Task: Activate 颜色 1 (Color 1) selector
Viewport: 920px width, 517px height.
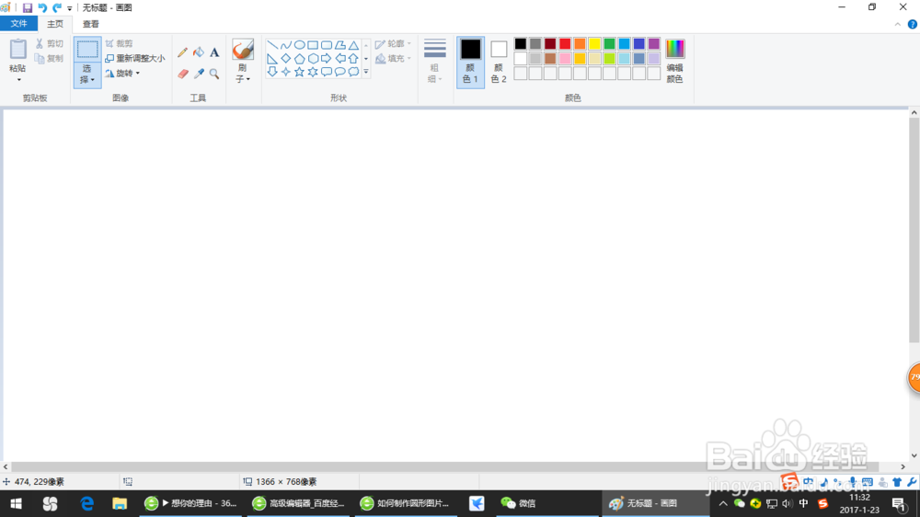Action: [x=470, y=63]
